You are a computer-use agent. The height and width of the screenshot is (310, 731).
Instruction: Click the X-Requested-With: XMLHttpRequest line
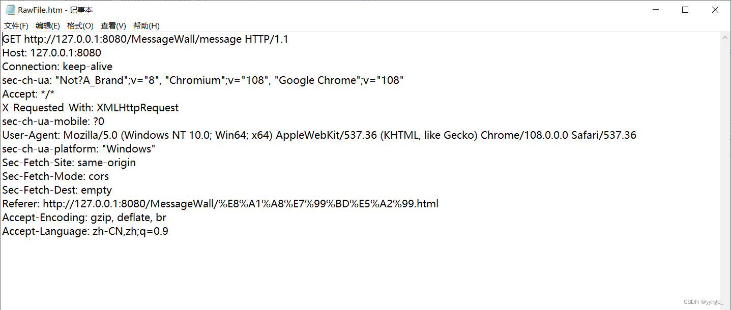pos(91,108)
